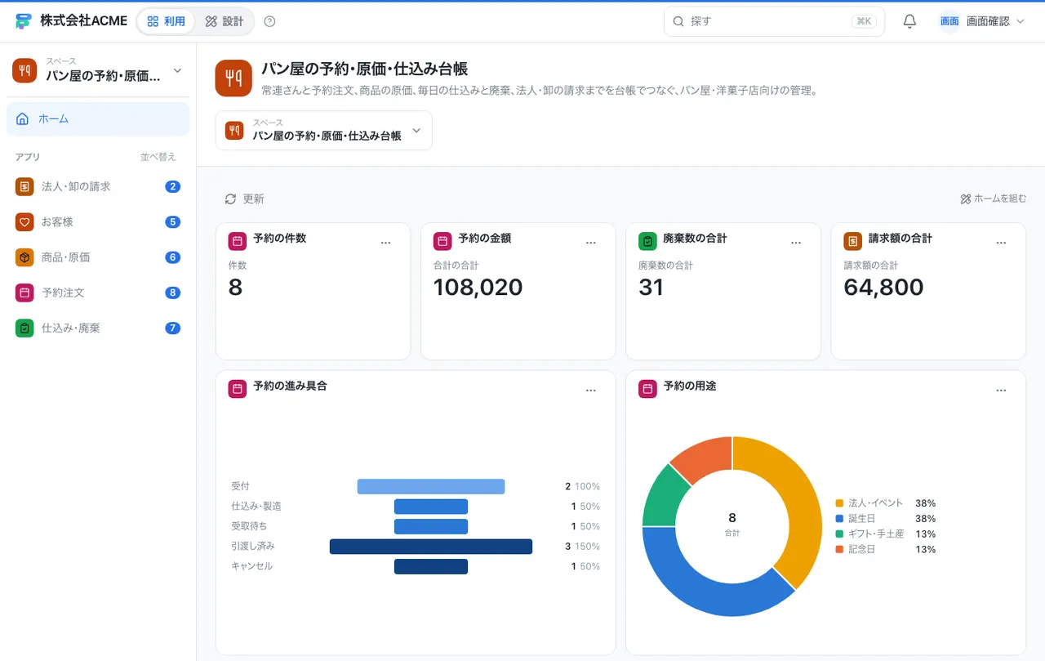Open 法人・卸の請求 app in sidebar
The image size is (1045, 661).
[x=98, y=186]
